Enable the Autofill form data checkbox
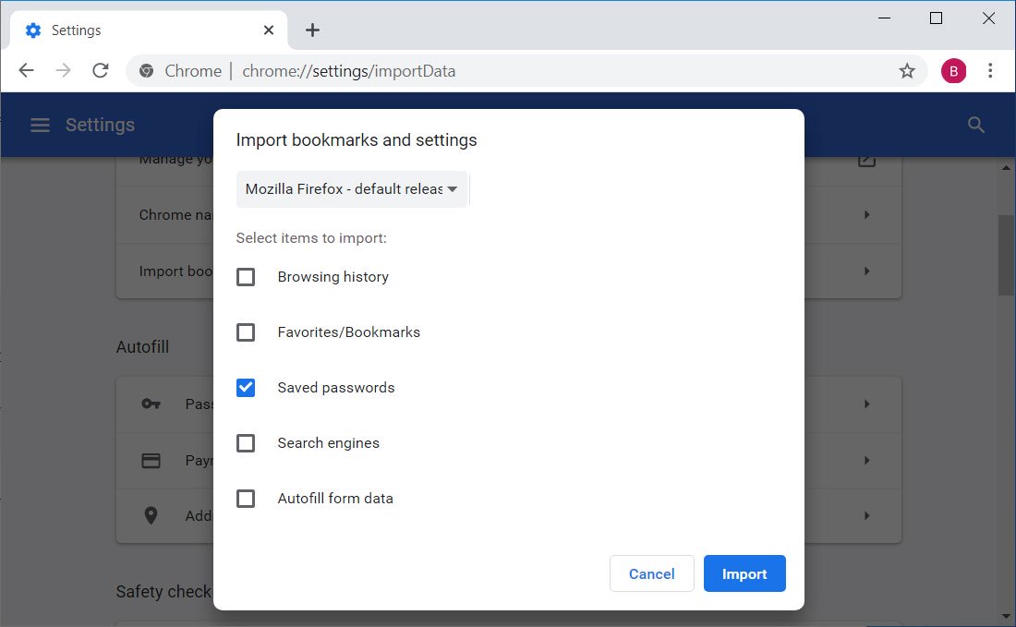1016x627 pixels. pos(246,499)
